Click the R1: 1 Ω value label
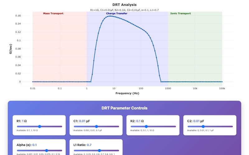This screenshot has height=155, width=249. (21, 121)
